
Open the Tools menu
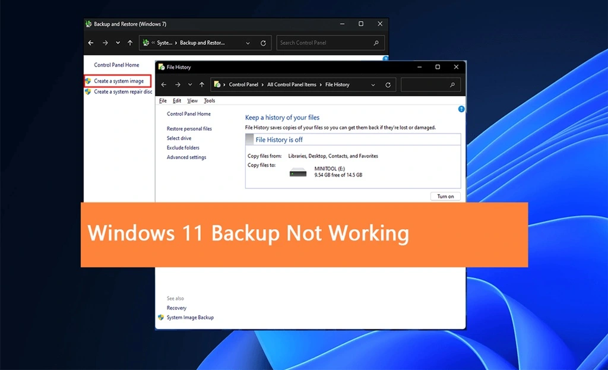coord(210,100)
